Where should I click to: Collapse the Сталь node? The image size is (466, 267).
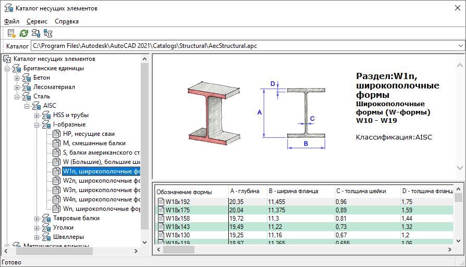[17, 97]
